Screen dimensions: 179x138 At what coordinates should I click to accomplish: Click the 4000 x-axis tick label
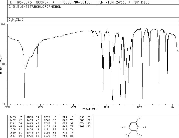[x=8, y=107]
